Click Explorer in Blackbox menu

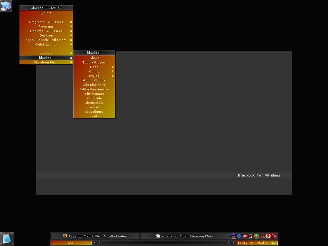46,13
